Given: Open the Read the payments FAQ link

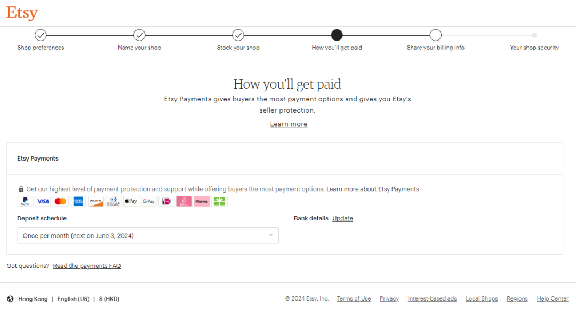Looking at the screenshot, I should coord(87,266).
